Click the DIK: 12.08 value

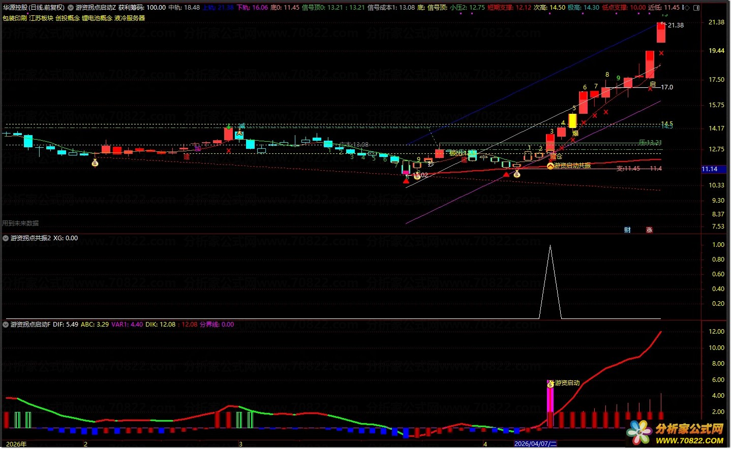(160, 324)
